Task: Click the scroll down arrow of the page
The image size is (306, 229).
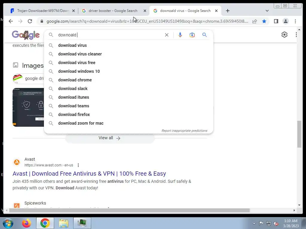Action: pyautogui.click(x=299, y=205)
